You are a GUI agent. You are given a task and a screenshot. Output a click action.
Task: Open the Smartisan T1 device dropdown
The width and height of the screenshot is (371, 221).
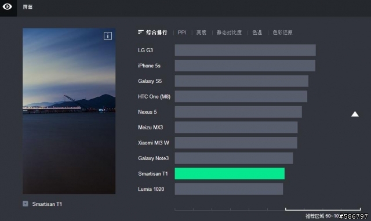point(26,204)
